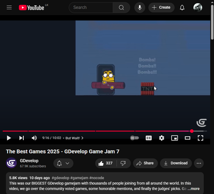Dislike the video
The width and height of the screenshot is (214, 194).
(123, 163)
